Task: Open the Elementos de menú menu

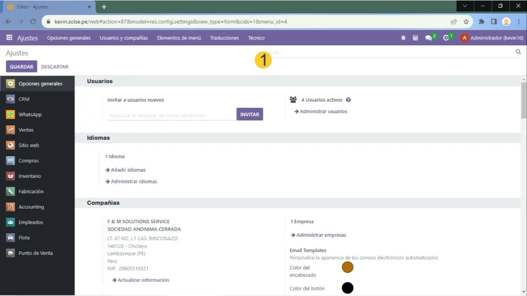Action: pos(179,38)
